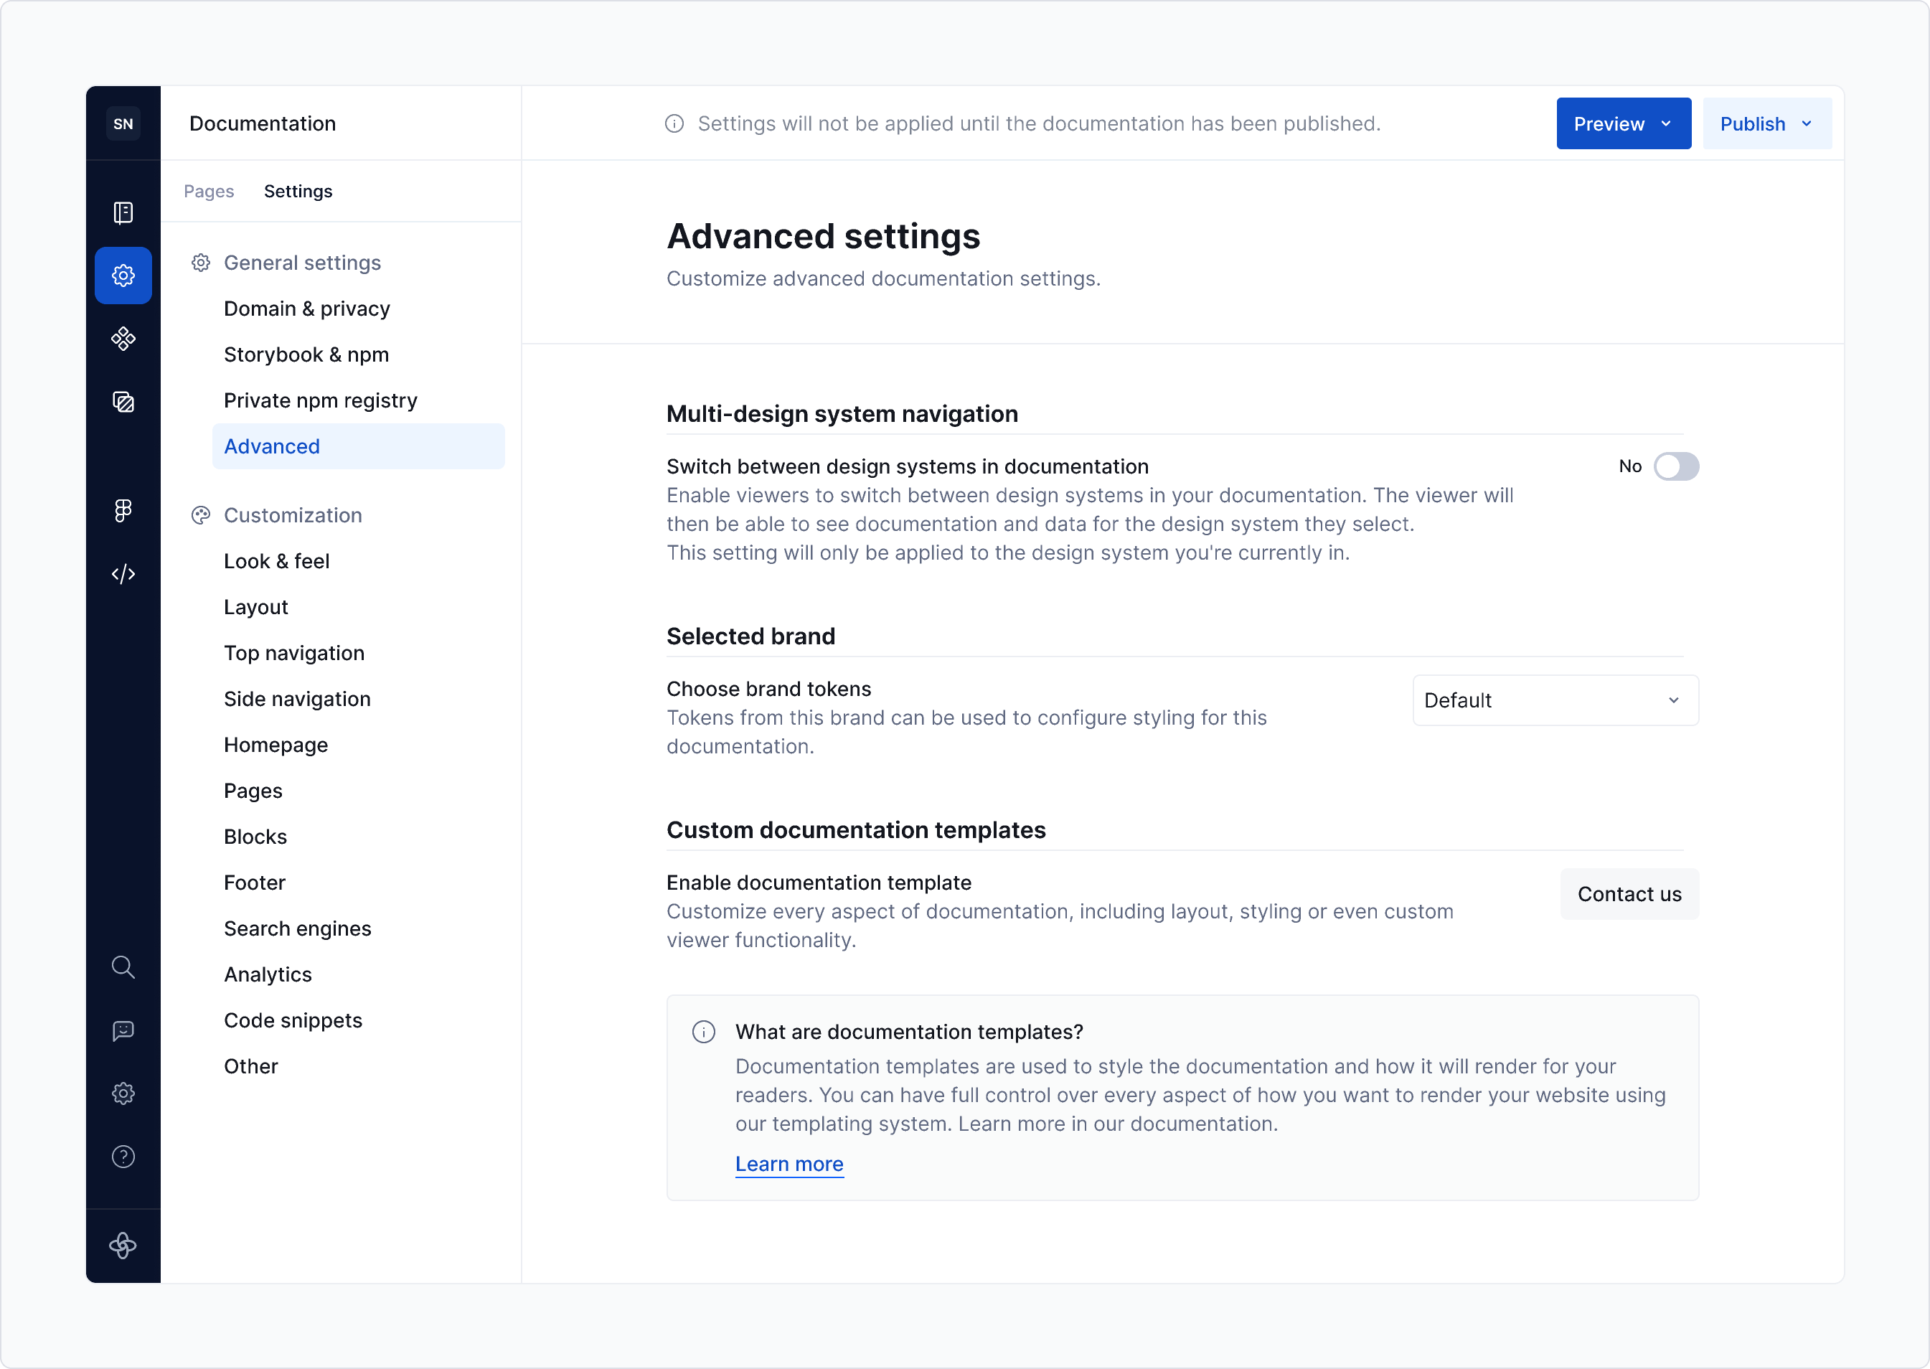The height and width of the screenshot is (1369, 1930).
Task: Select Look & feel under Customization
Action: 276,560
